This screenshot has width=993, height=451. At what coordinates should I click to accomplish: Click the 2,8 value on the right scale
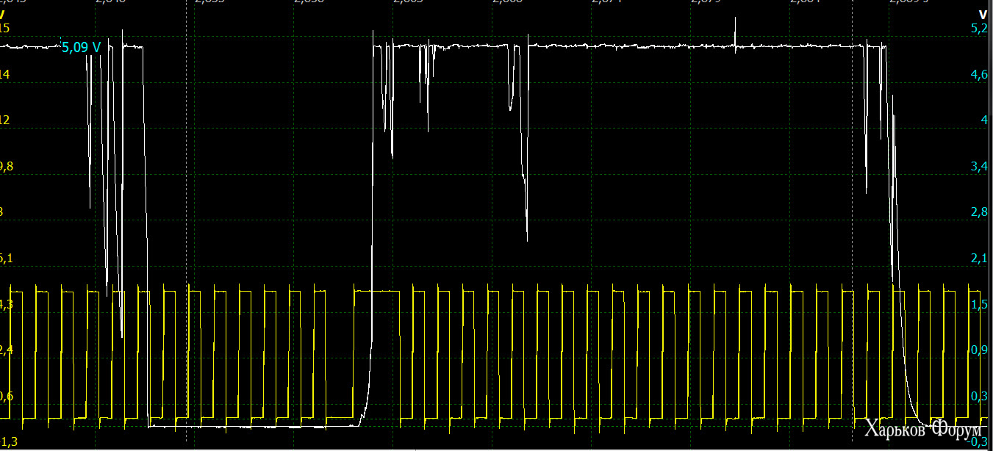[979, 212]
